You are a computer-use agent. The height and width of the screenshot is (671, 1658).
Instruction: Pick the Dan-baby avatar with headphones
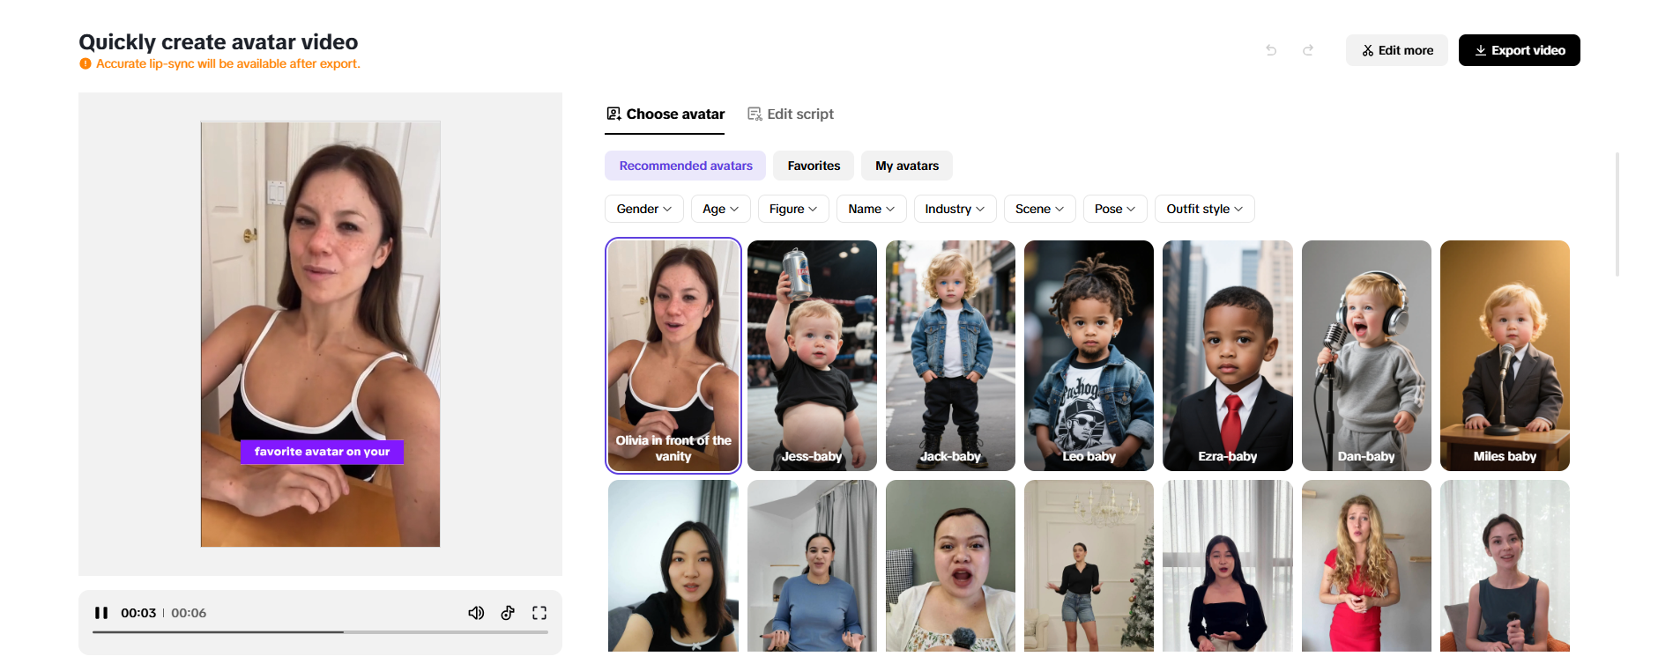(1366, 356)
